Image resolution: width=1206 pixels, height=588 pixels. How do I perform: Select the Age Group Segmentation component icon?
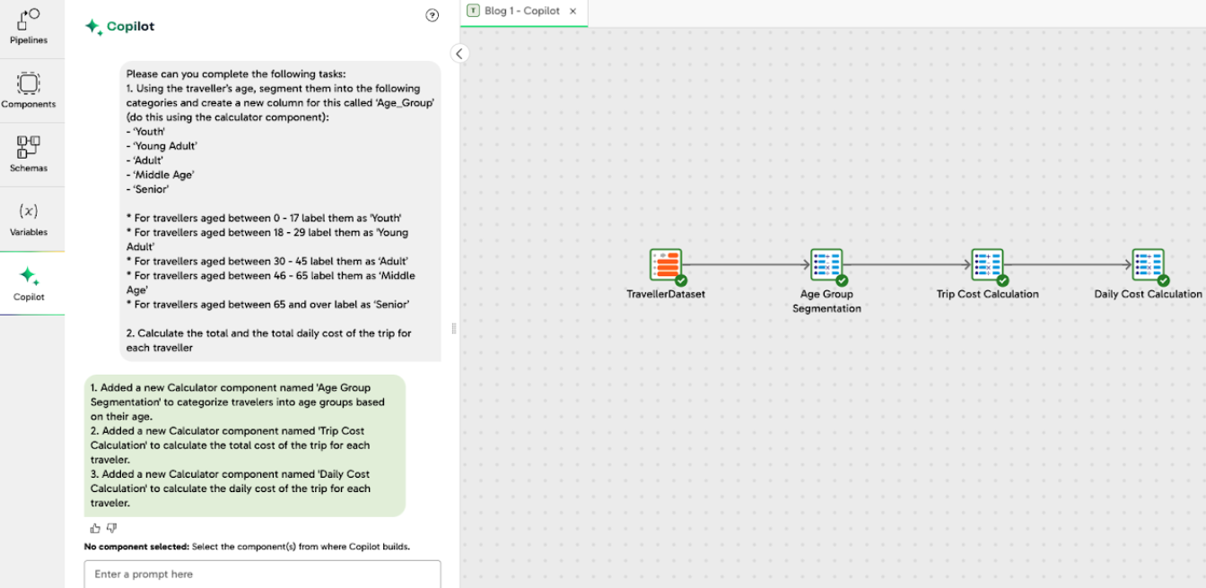click(x=826, y=263)
